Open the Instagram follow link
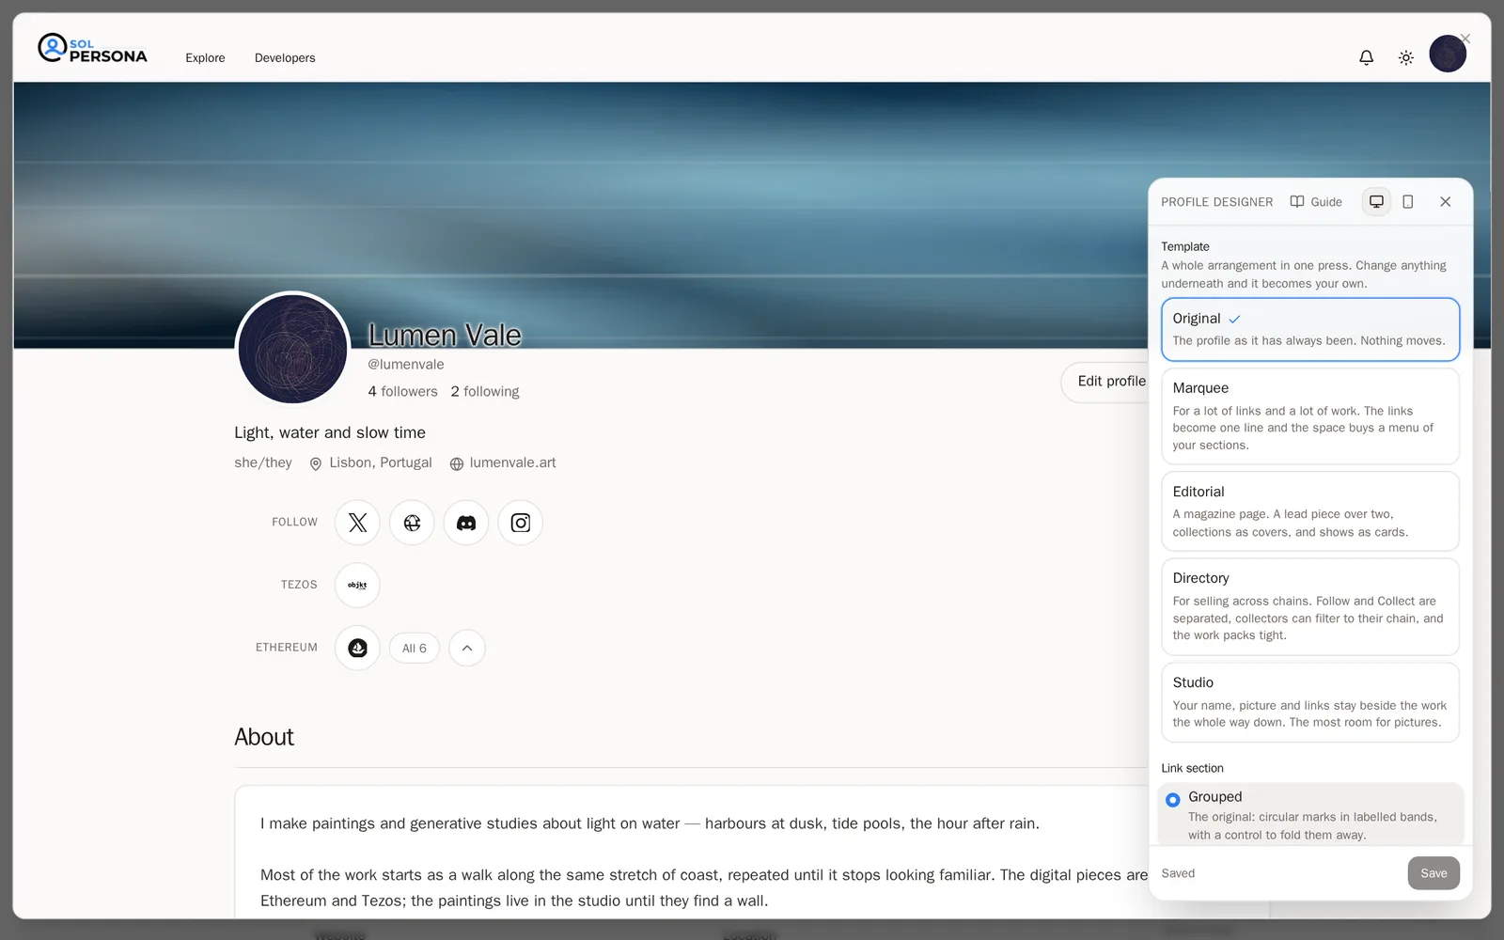Screen dimensions: 1504x940 click(521, 523)
